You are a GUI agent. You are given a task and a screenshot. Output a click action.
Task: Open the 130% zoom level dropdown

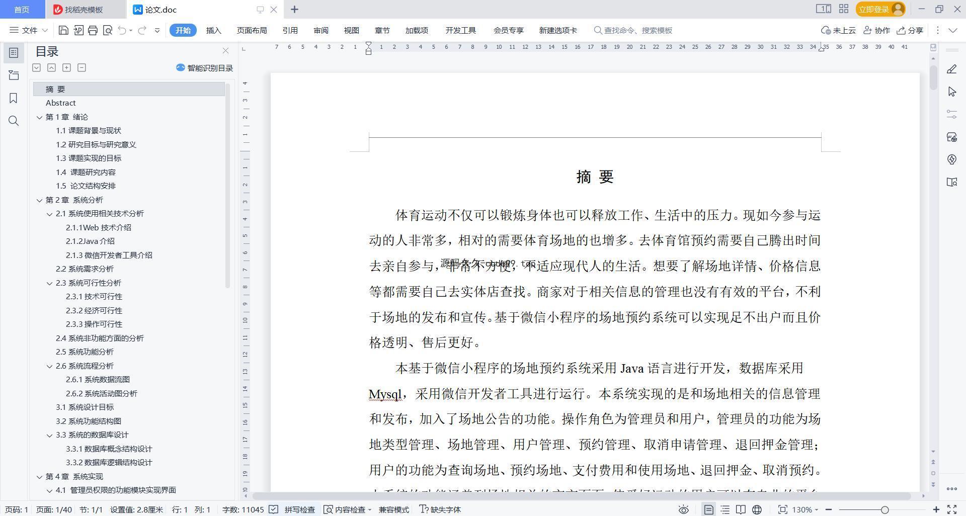[805, 509]
